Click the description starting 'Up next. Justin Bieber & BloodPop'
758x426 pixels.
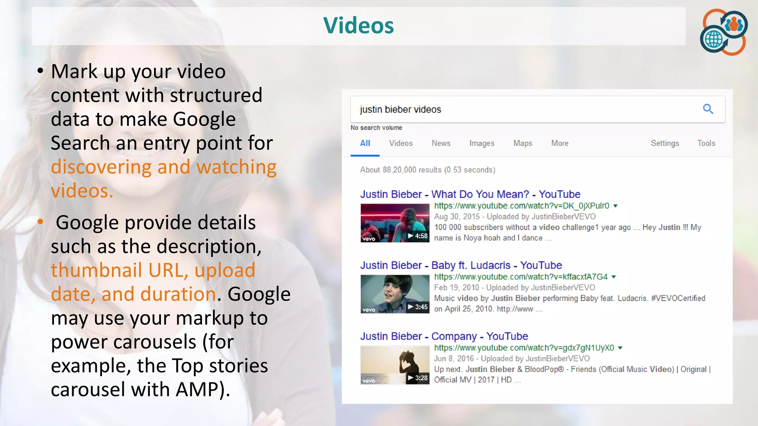(x=572, y=375)
